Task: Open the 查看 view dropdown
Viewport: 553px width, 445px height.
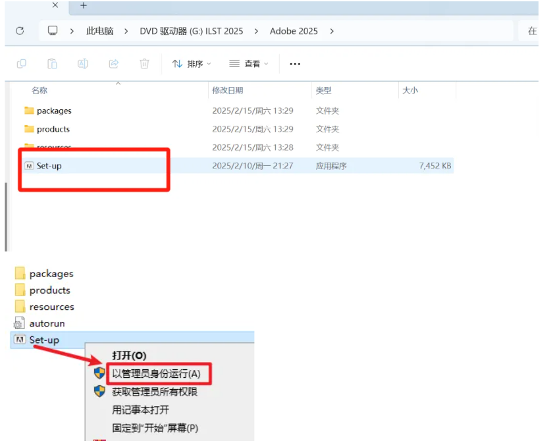Action: 249,64
